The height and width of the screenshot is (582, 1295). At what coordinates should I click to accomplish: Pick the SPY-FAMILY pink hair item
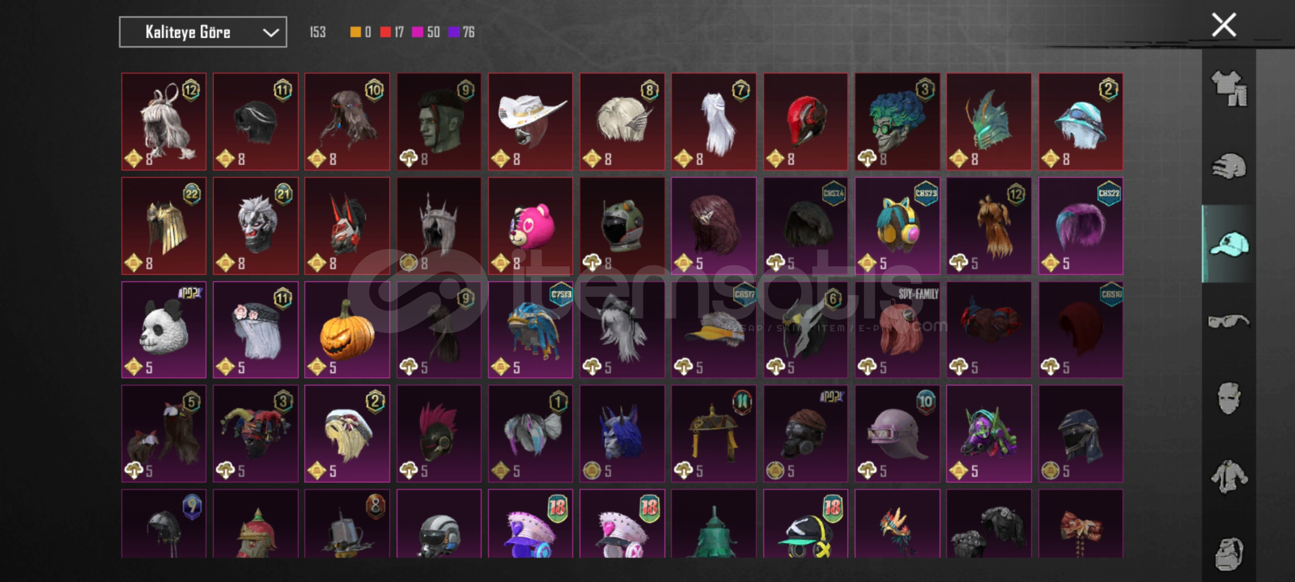pyautogui.click(x=897, y=330)
